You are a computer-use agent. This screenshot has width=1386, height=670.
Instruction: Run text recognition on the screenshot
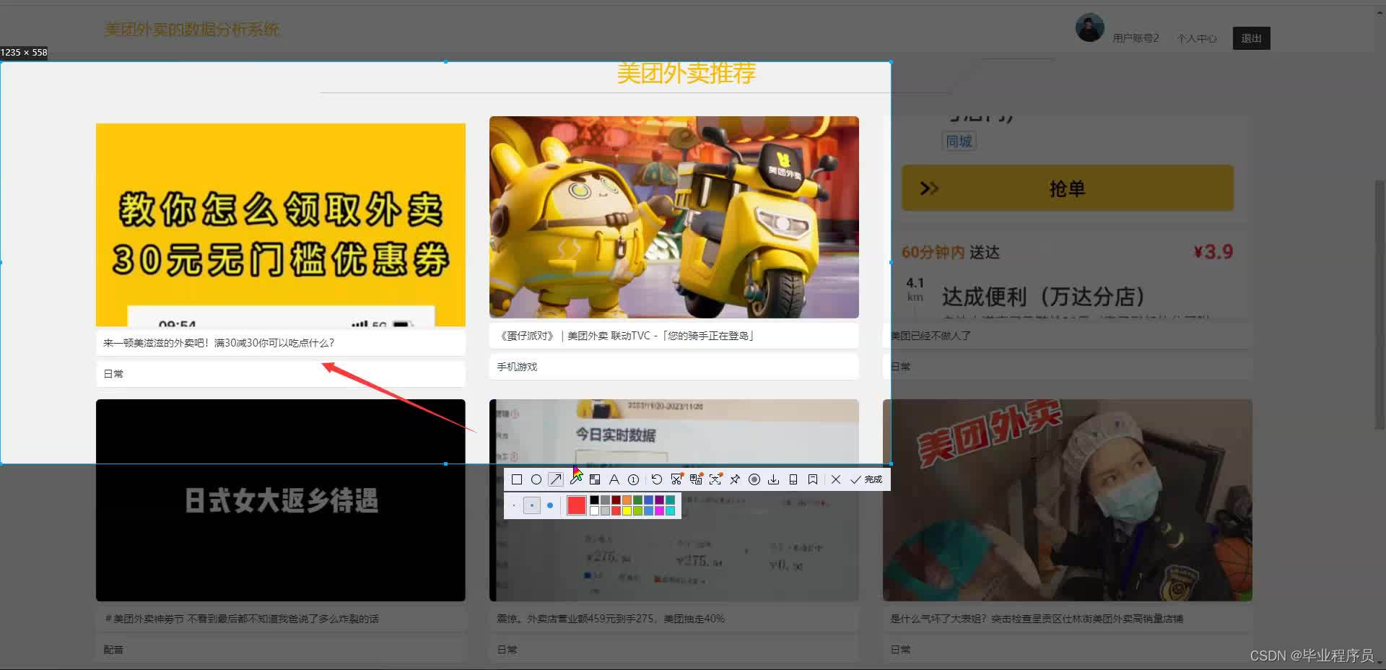click(715, 479)
